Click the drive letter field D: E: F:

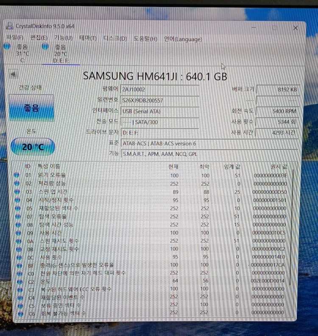[160, 133]
